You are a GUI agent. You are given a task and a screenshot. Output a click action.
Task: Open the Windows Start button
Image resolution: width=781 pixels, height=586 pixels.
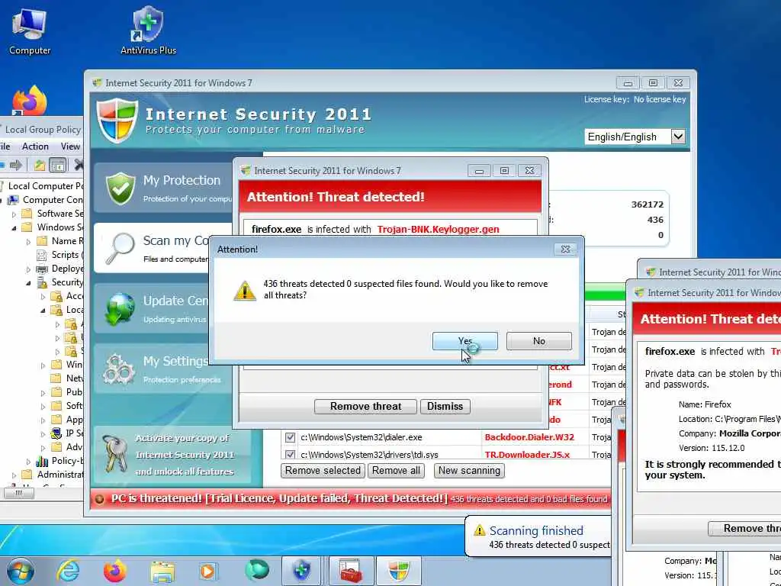[x=21, y=571]
